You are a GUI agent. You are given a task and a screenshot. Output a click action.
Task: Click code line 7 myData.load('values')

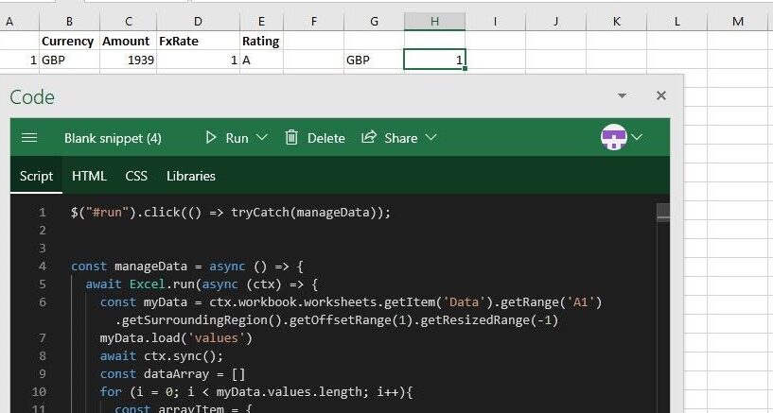pyautogui.click(x=176, y=338)
